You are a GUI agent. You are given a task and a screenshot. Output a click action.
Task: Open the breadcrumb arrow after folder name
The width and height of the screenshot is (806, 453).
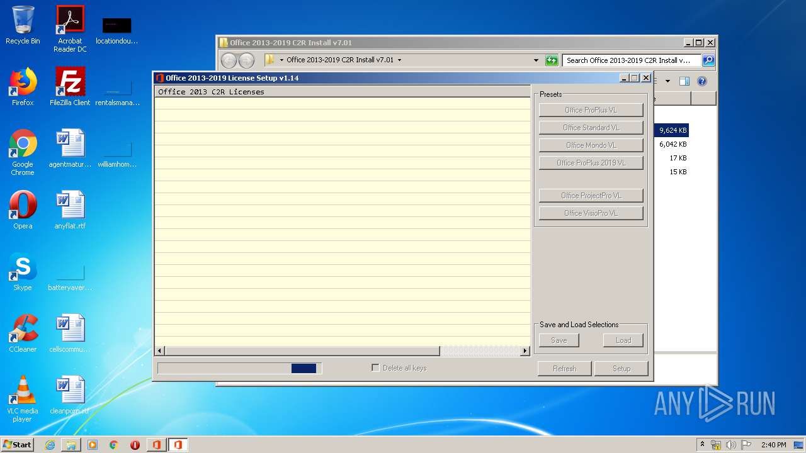pos(399,60)
